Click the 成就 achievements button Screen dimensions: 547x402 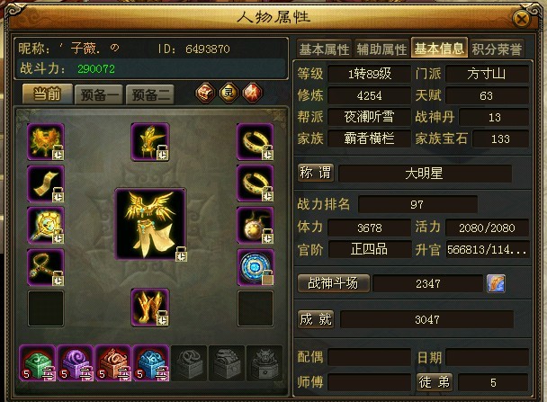pyautogui.click(x=316, y=319)
